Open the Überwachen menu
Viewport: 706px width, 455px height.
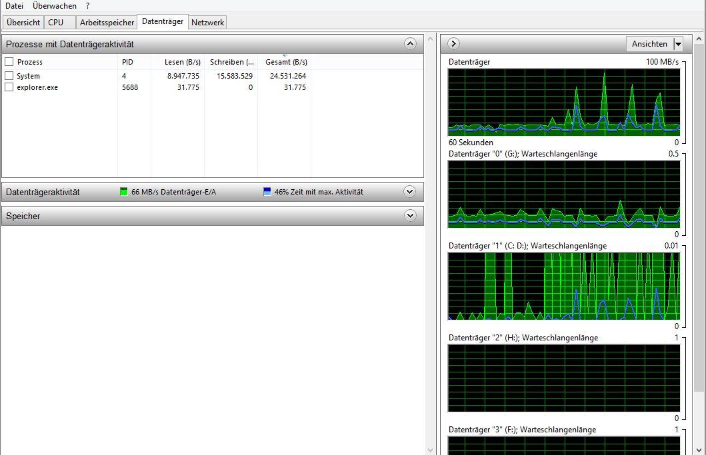coord(55,6)
